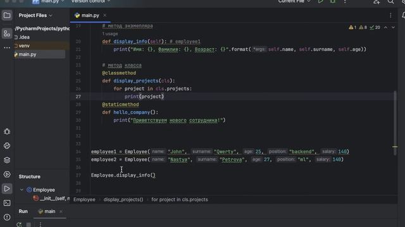Viewport: 405px width, 227px height.
Task: Click the editor vertical scrollbar
Action: 395,123
